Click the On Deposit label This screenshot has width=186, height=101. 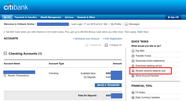tap(90, 77)
